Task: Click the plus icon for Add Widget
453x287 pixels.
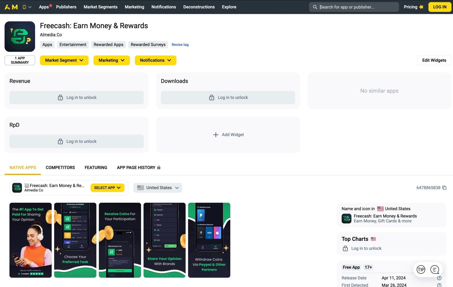Action: 216,135
